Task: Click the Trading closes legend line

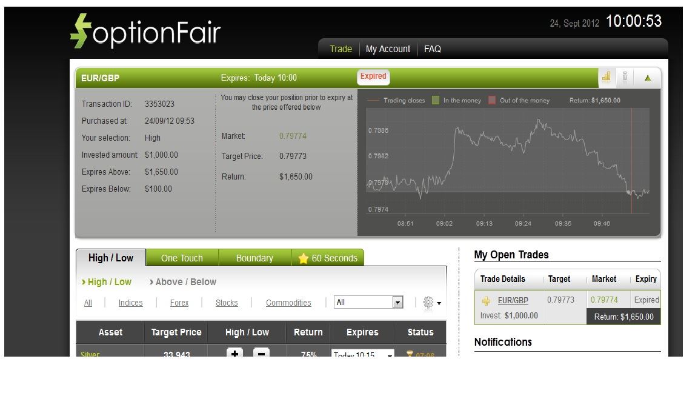Action: pos(372,100)
